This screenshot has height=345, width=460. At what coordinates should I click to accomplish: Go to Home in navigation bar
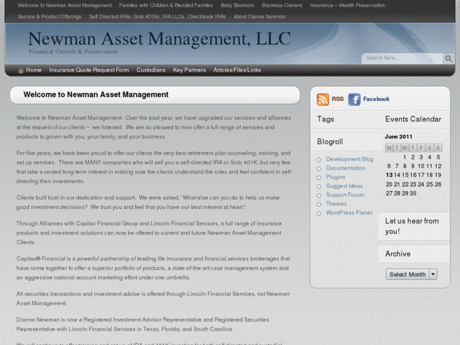pyautogui.click(x=34, y=70)
